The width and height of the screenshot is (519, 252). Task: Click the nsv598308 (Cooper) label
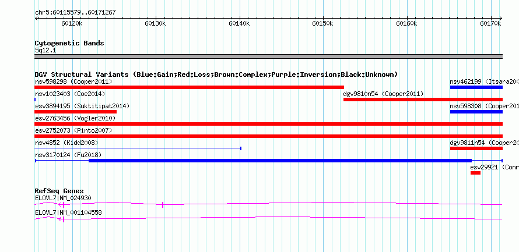(484, 106)
